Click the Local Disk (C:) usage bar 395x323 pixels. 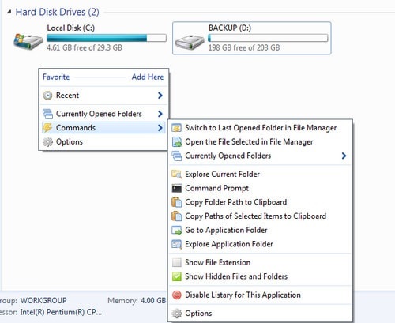coord(107,38)
